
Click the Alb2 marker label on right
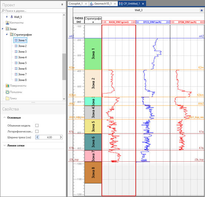coord(201,104)
